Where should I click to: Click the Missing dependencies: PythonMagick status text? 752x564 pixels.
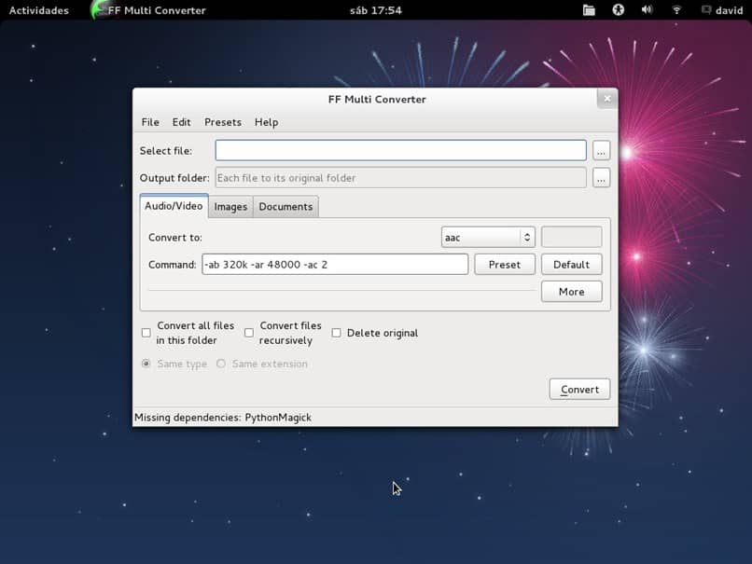click(x=223, y=418)
